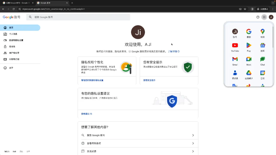Screen dimensions: 276x155
Task: Select 个人信息 in the sidebar
Action: [20, 34]
